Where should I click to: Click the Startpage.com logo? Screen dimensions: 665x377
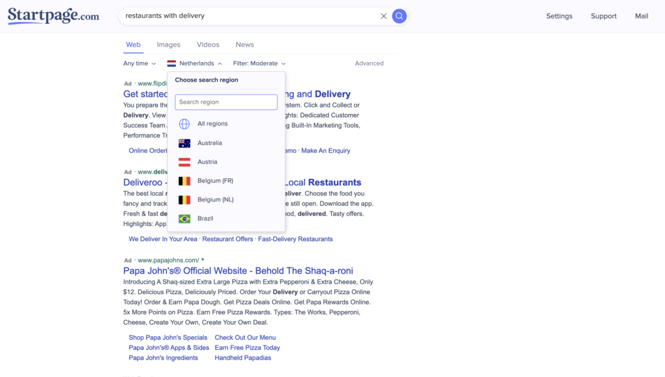(53, 16)
